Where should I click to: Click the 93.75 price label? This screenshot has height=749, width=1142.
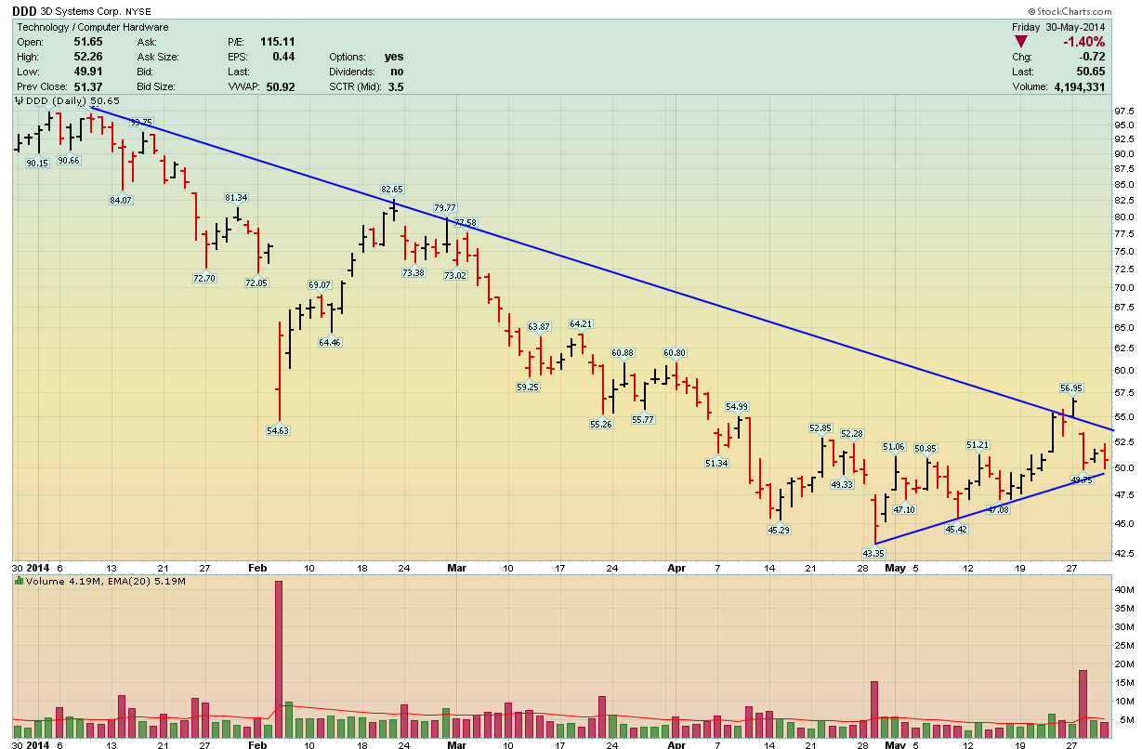(x=141, y=122)
